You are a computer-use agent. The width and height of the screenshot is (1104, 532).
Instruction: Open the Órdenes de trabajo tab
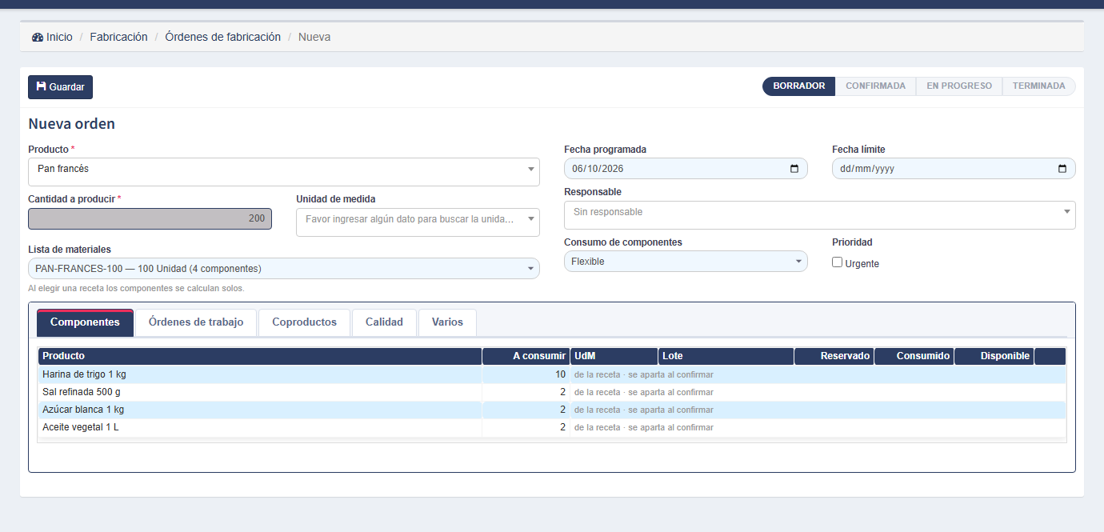coord(196,322)
